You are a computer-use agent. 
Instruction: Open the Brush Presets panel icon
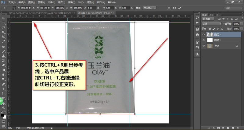click(x=197, y=47)
